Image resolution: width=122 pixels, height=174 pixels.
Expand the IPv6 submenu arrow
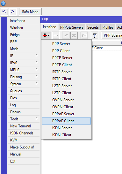pyautogui.click(x=36, y=62)
